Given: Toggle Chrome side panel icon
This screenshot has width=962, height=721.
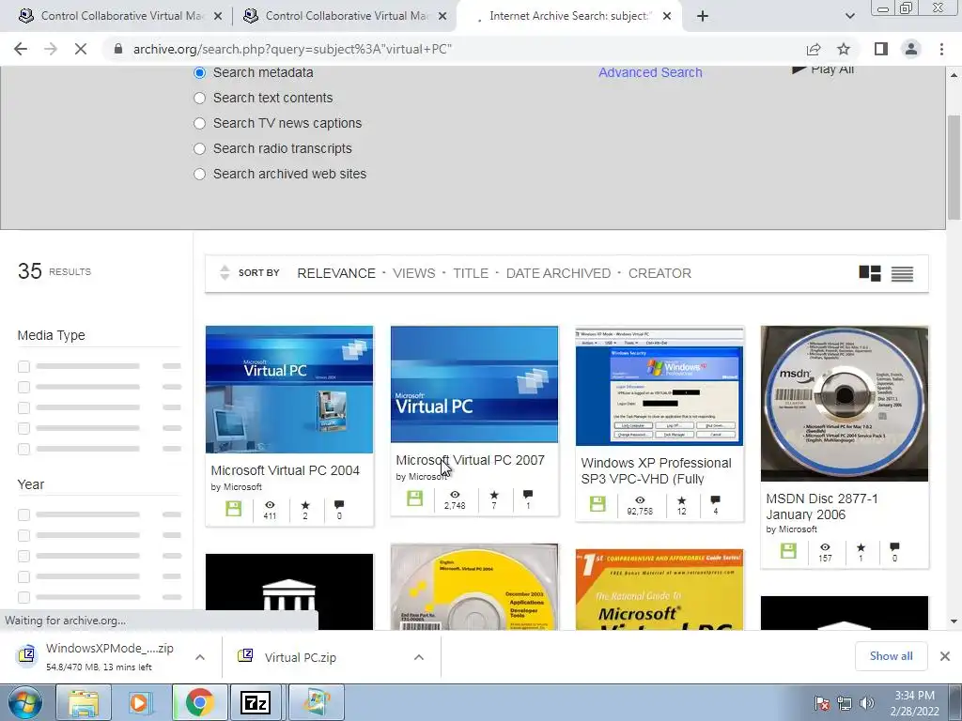Looking at the screenshot, I should [881, 49].
